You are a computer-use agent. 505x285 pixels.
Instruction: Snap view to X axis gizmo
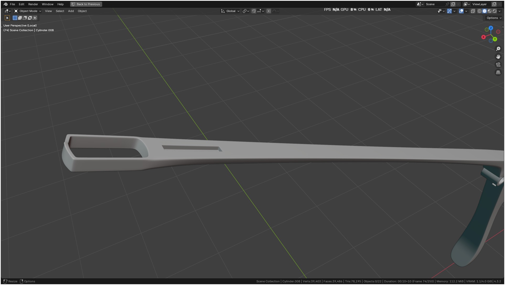point(483,37)
